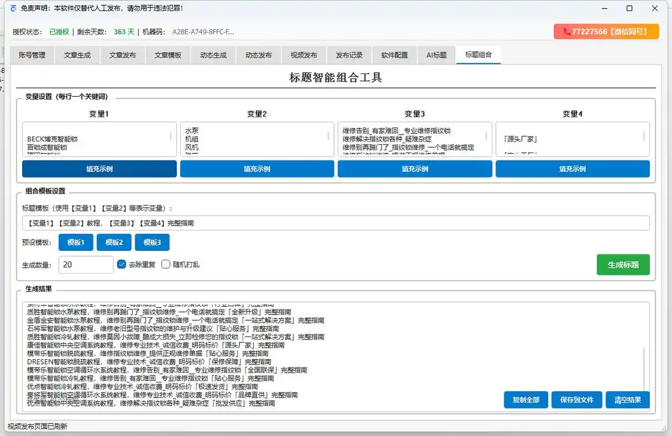Image resolution: width=672 pixels, height=436 pixels.
Task: Click the green 生成标题 button
Action: point(623,264)
